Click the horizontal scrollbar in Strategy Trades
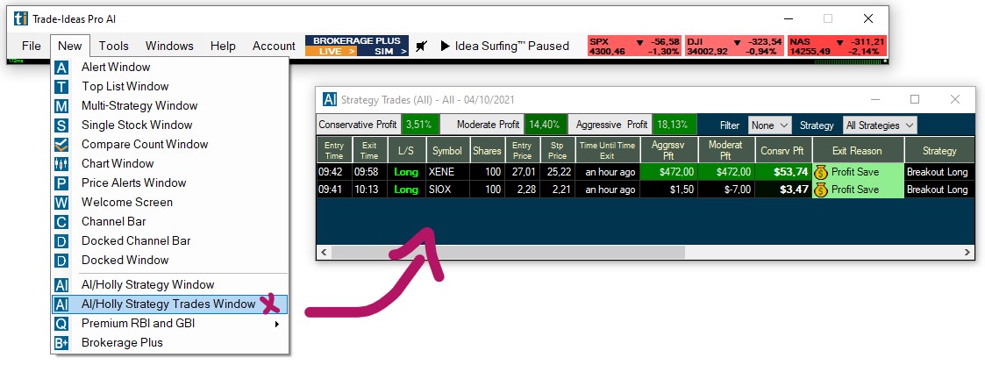This screenshot has width=985, height=365. tap(507, 252)
